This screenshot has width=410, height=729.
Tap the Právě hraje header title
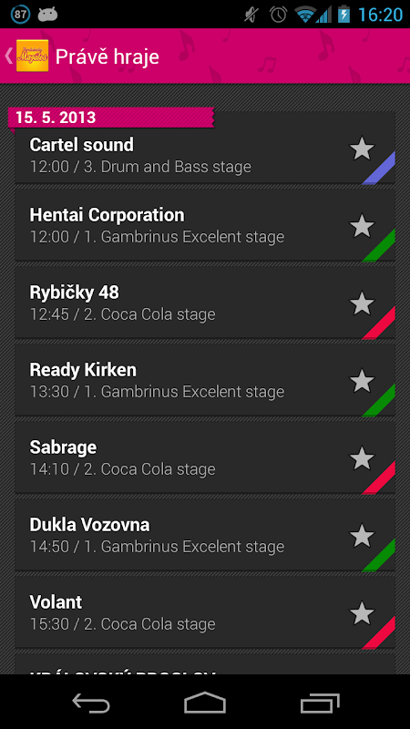(x=108, y=56)
